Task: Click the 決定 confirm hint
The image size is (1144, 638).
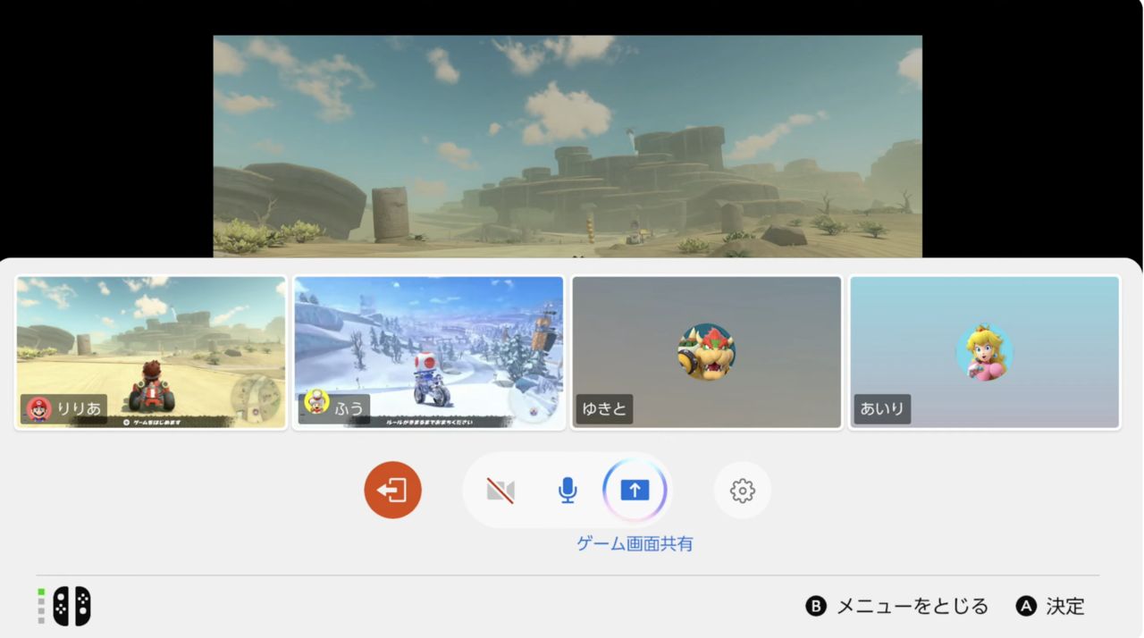Action: [1051, 606]
